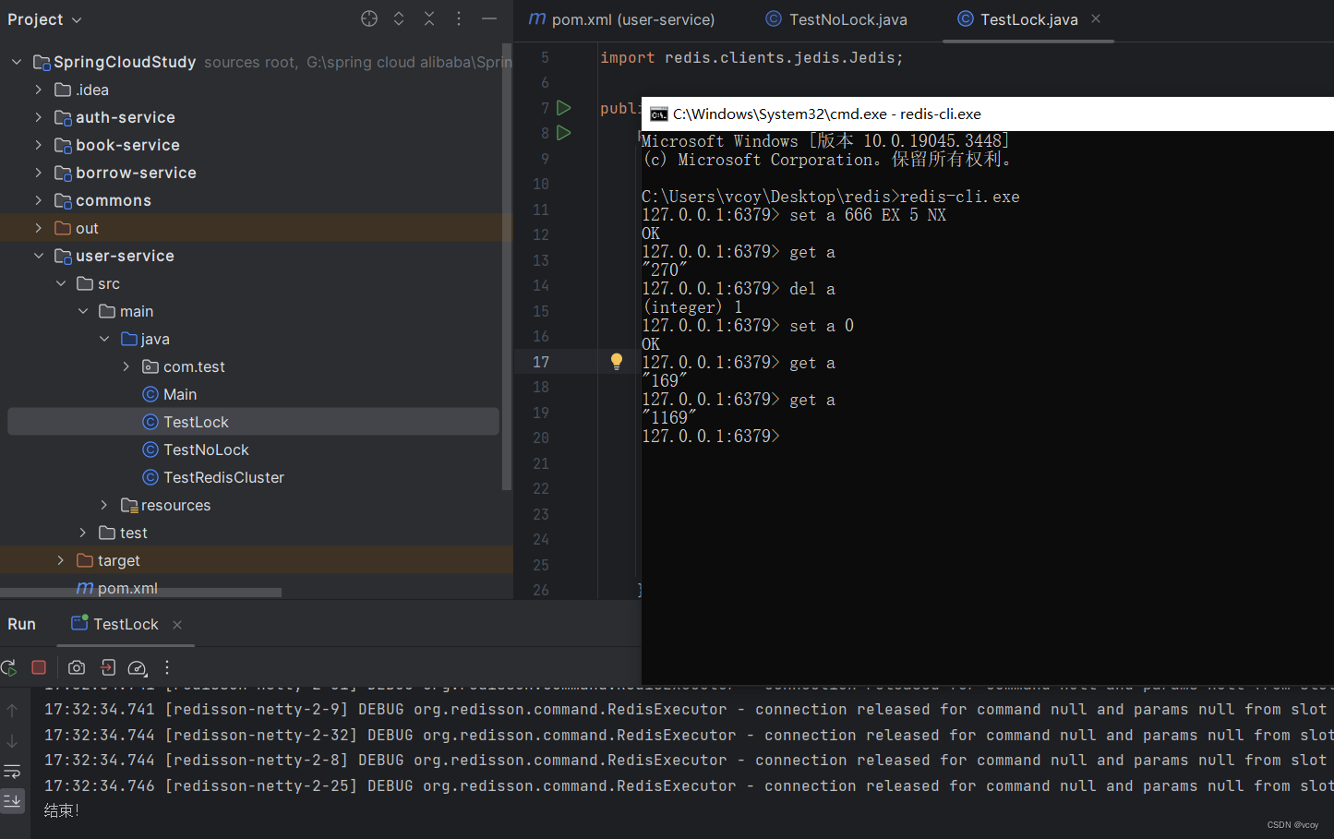Screen dimensions: 1334x839
Task: Expand the com.test package
Action: pos(126,366)
